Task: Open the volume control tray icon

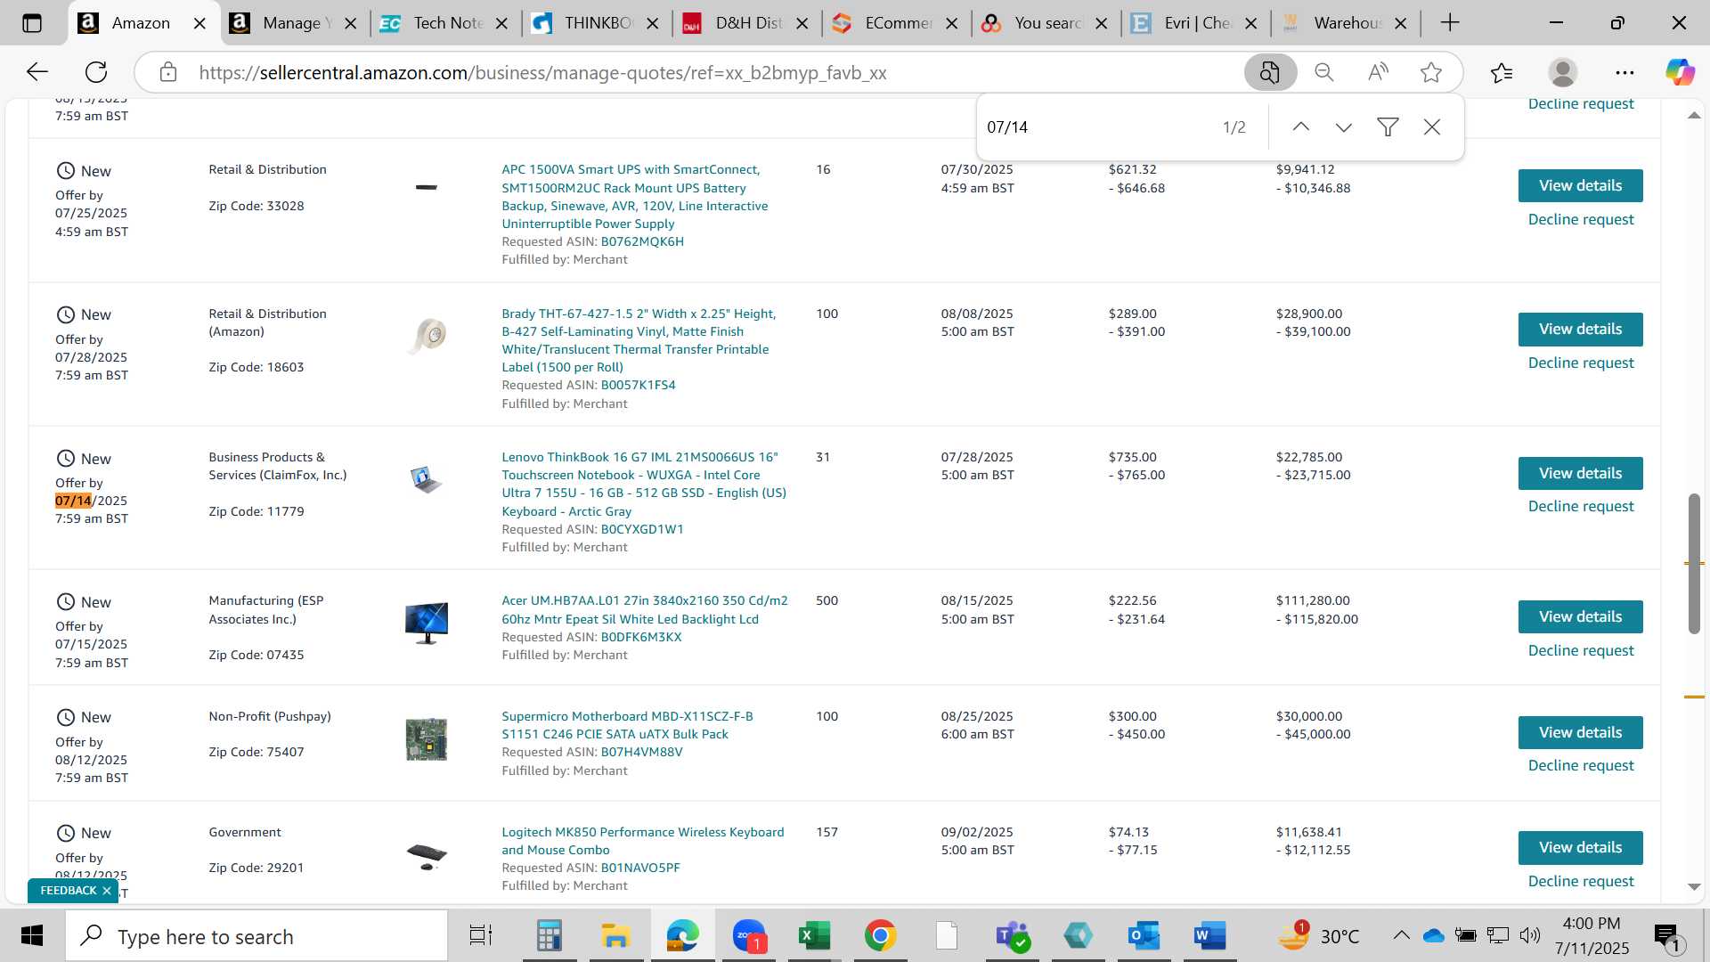Action: click(x=1529, y=935)
